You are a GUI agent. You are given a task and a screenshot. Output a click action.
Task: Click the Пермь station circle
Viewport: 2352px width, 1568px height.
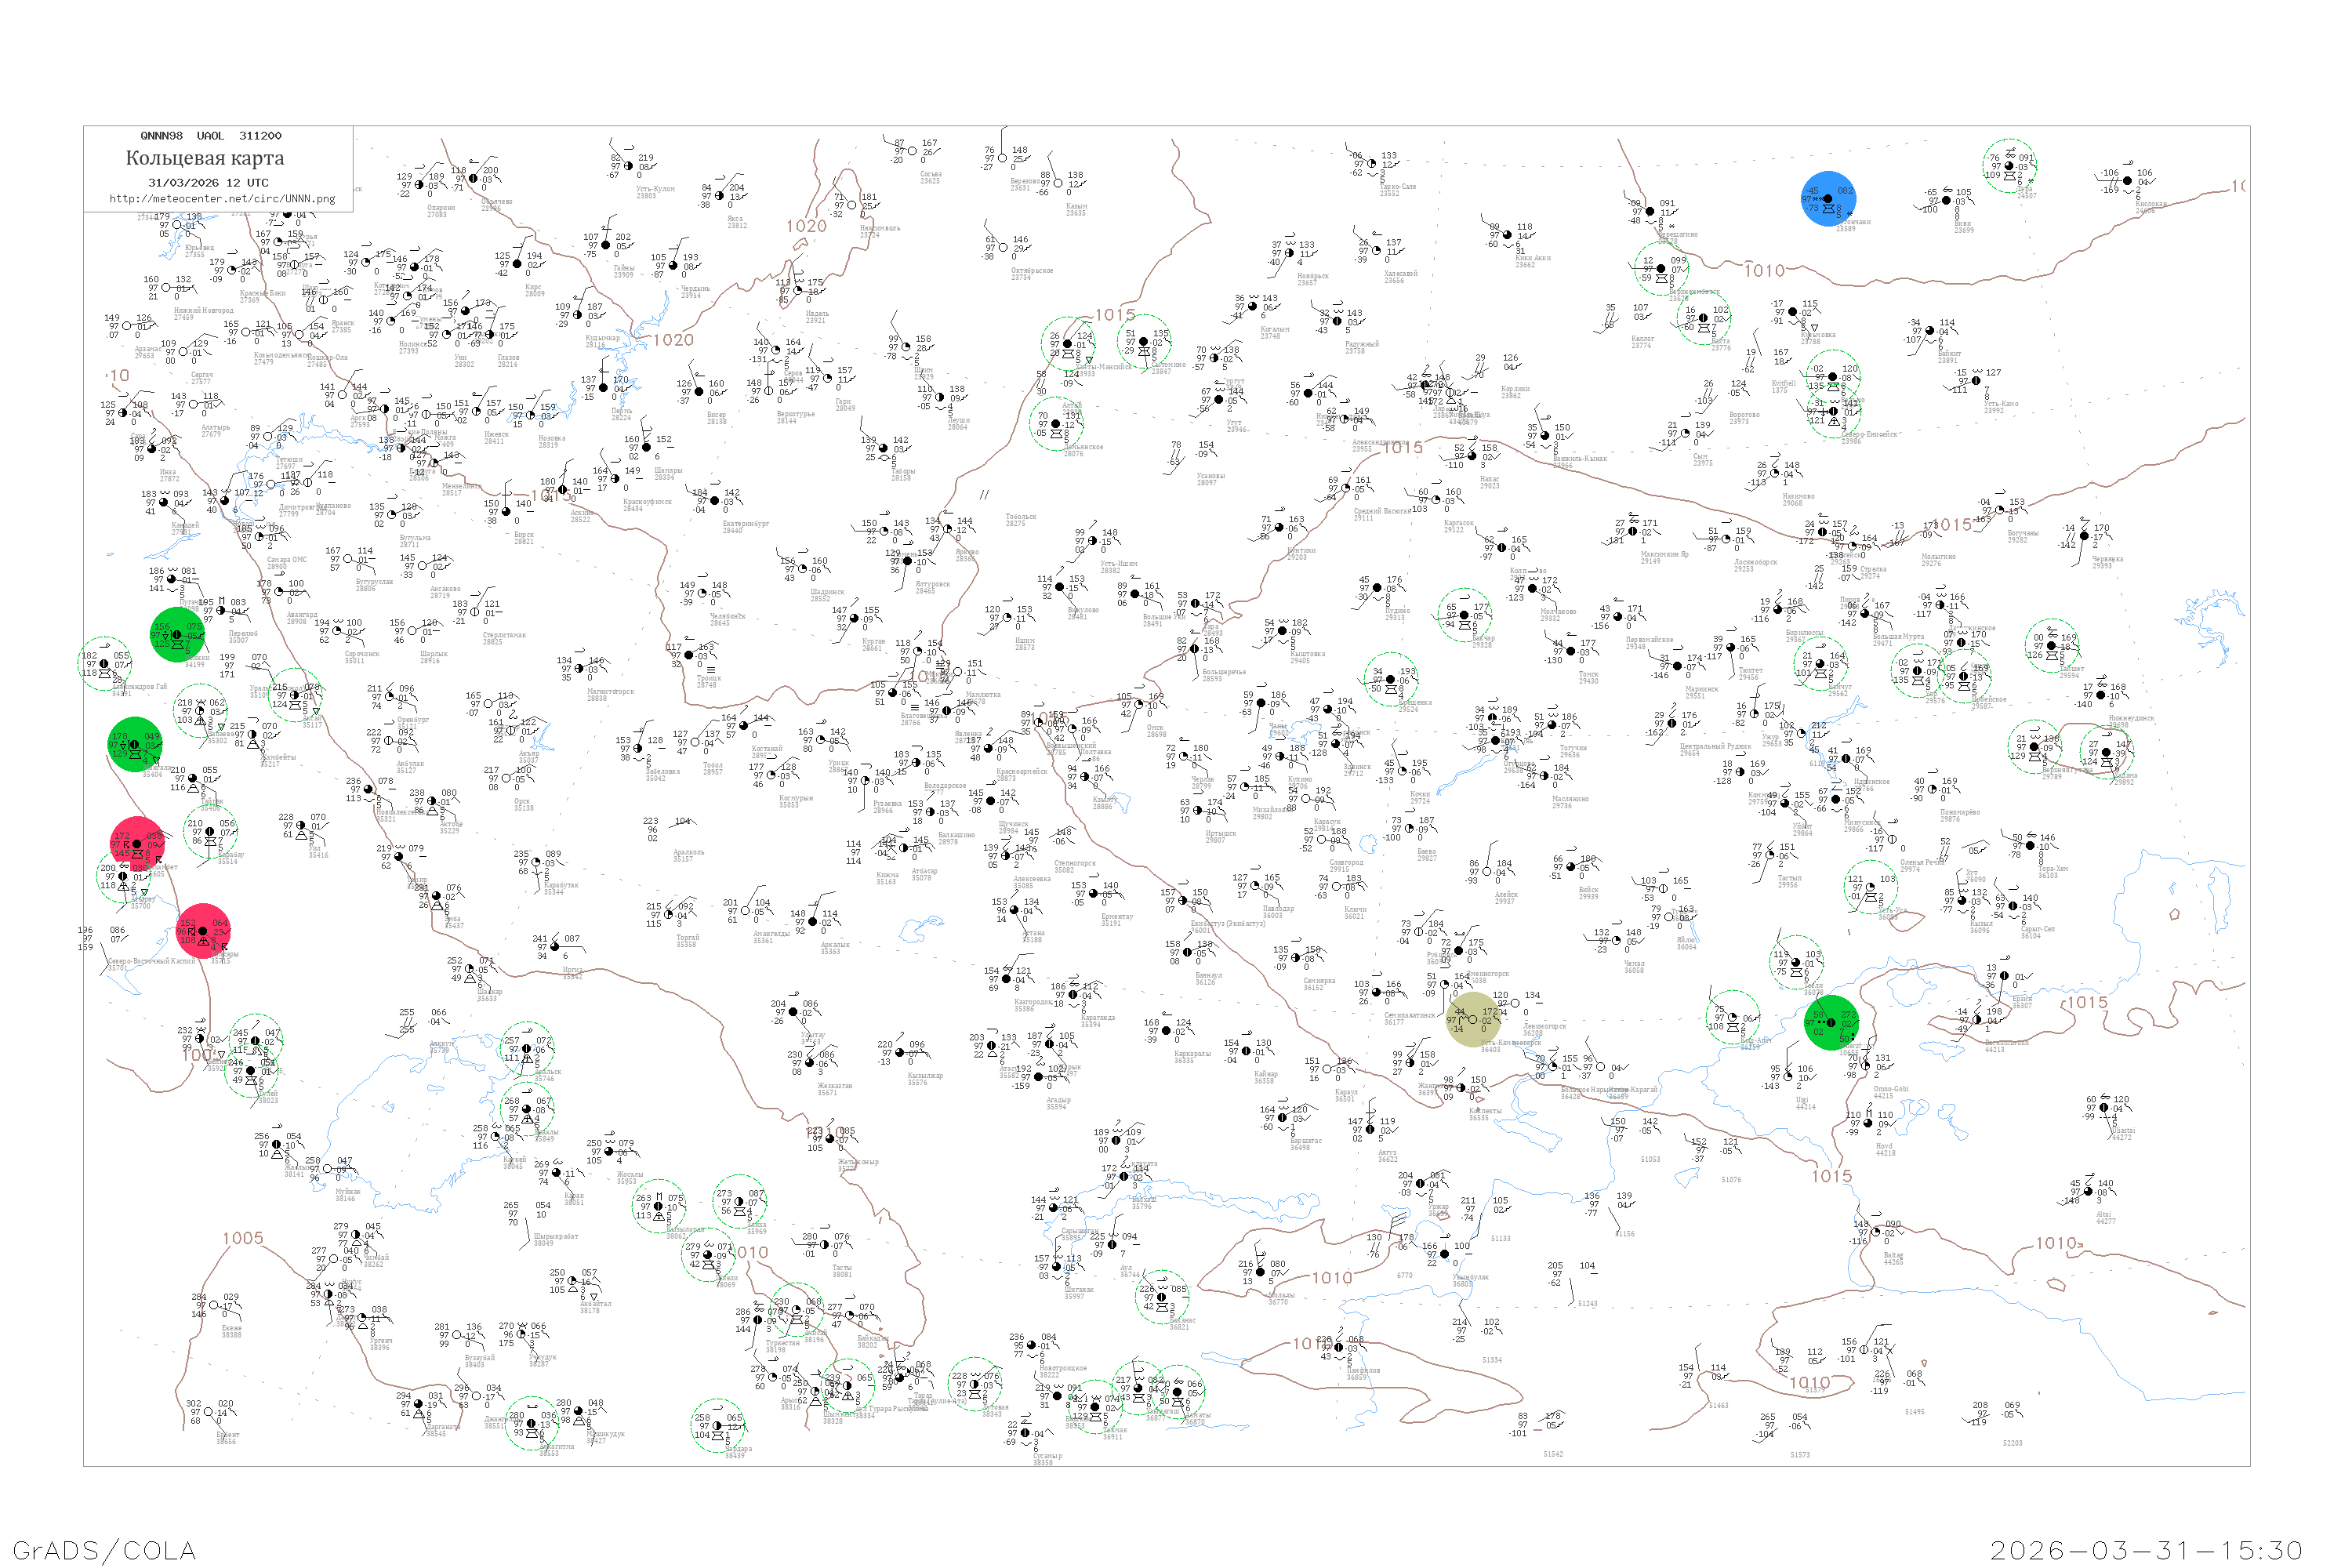tap(603, 388)
